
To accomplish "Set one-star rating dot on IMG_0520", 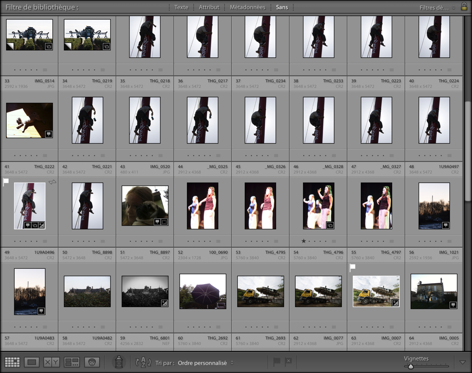I will point(131,241).
